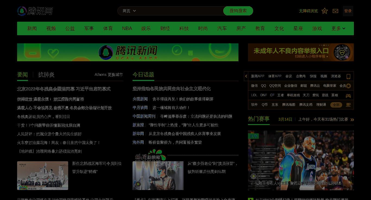Click the star badge icon beside 会员
Screen dimensions: 371x200
pos(348,86)
